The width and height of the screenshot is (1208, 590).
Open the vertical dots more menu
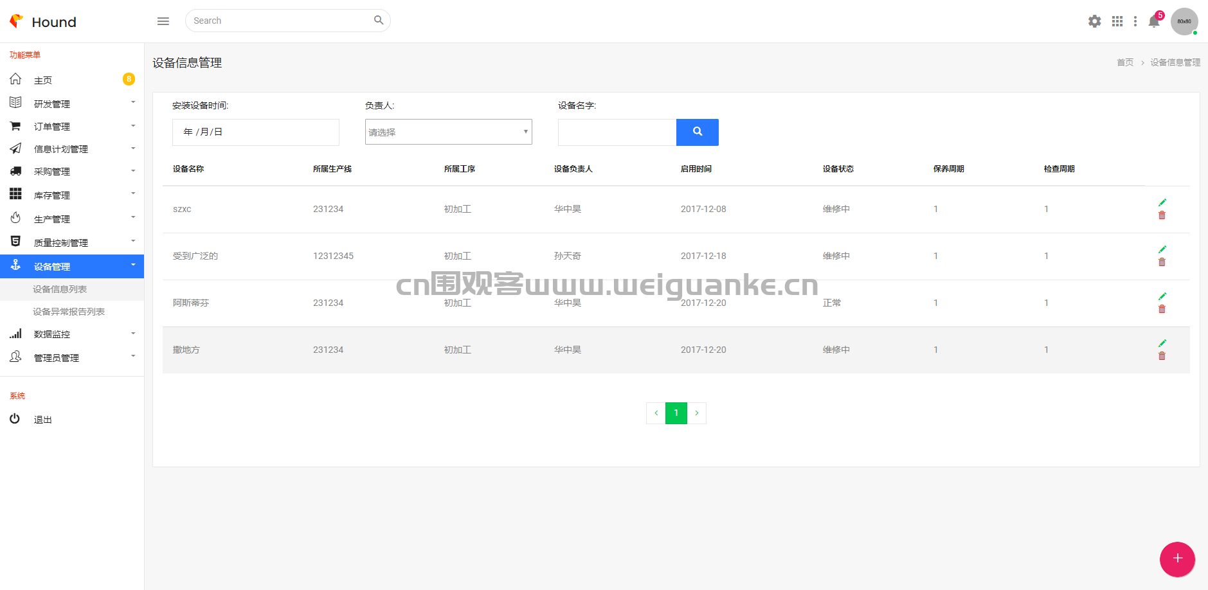click(1135, 21)
